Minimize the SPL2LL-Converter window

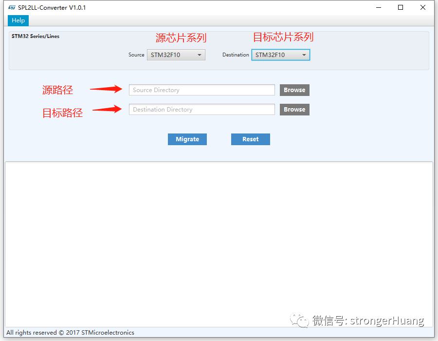(379, 7)
